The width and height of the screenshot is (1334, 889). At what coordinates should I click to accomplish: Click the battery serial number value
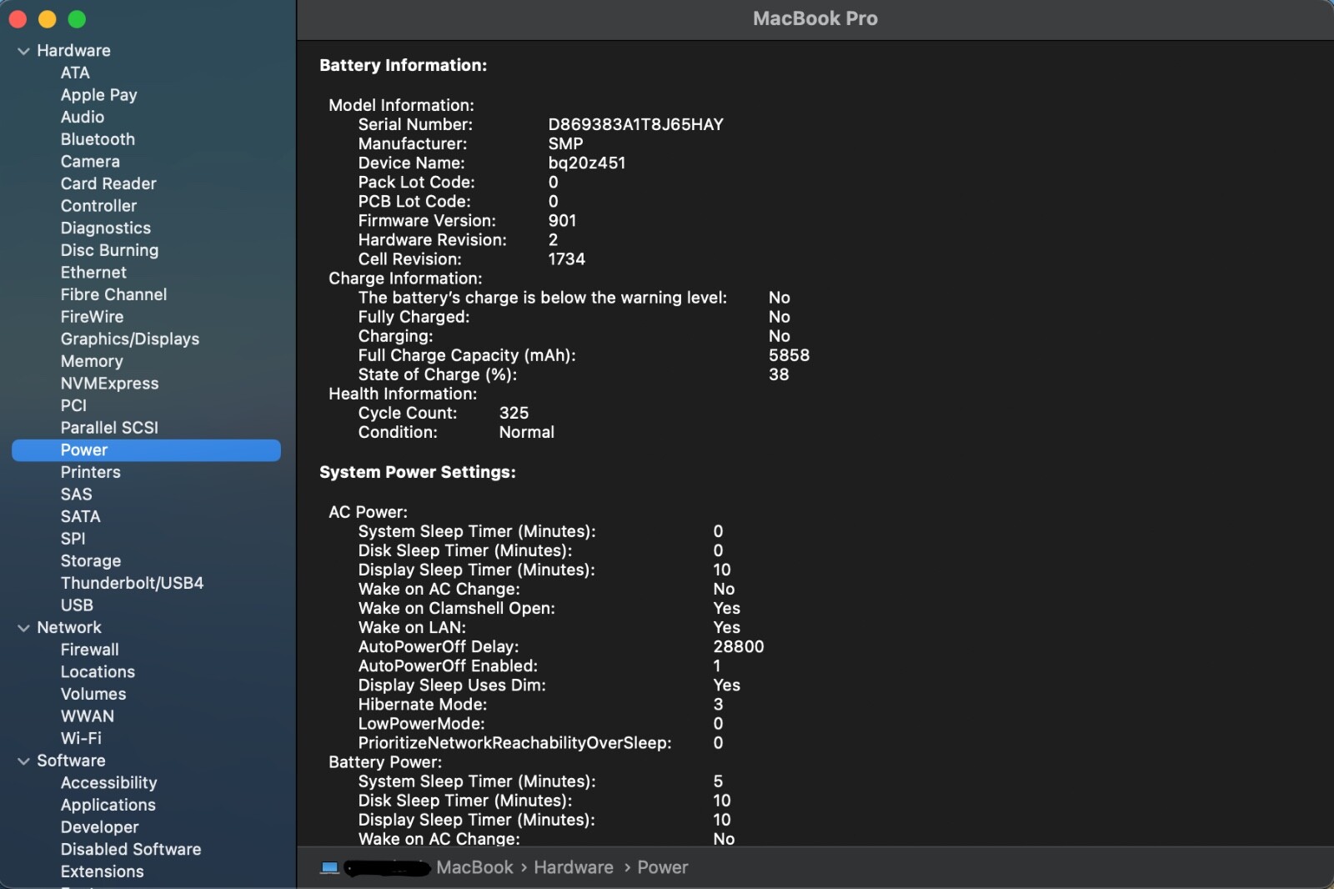[635, 124]
